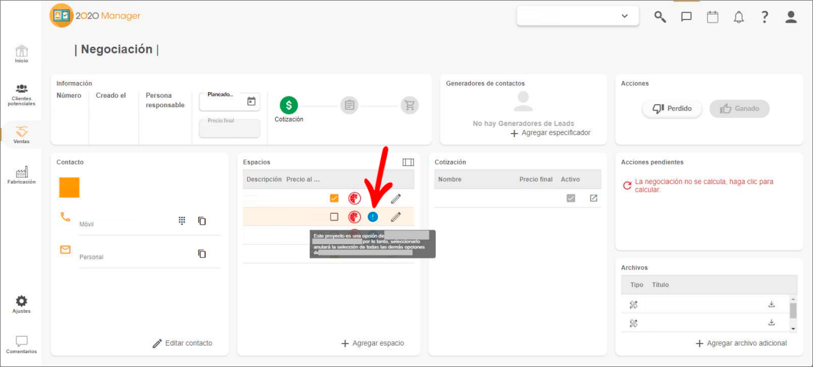813x367 pixels.
Task: Call the Móvil number via phone icon
Action: pyautogui.click(x=66, y=217)
